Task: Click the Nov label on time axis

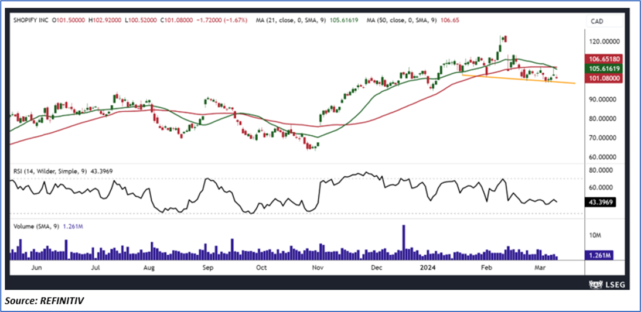Action: pyautogui.click(x=317, y=268)
